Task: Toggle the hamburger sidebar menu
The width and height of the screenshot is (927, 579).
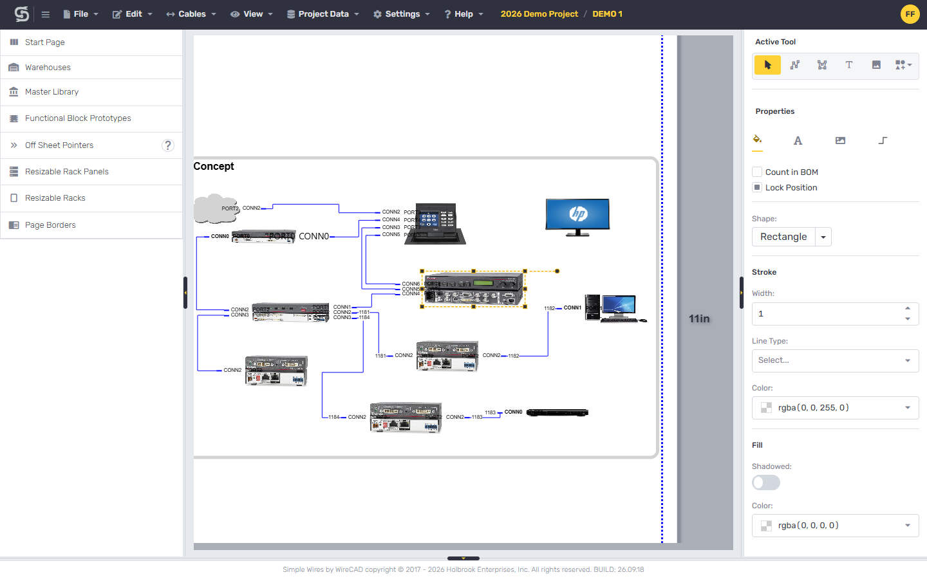Action: [x=45, y=14]
